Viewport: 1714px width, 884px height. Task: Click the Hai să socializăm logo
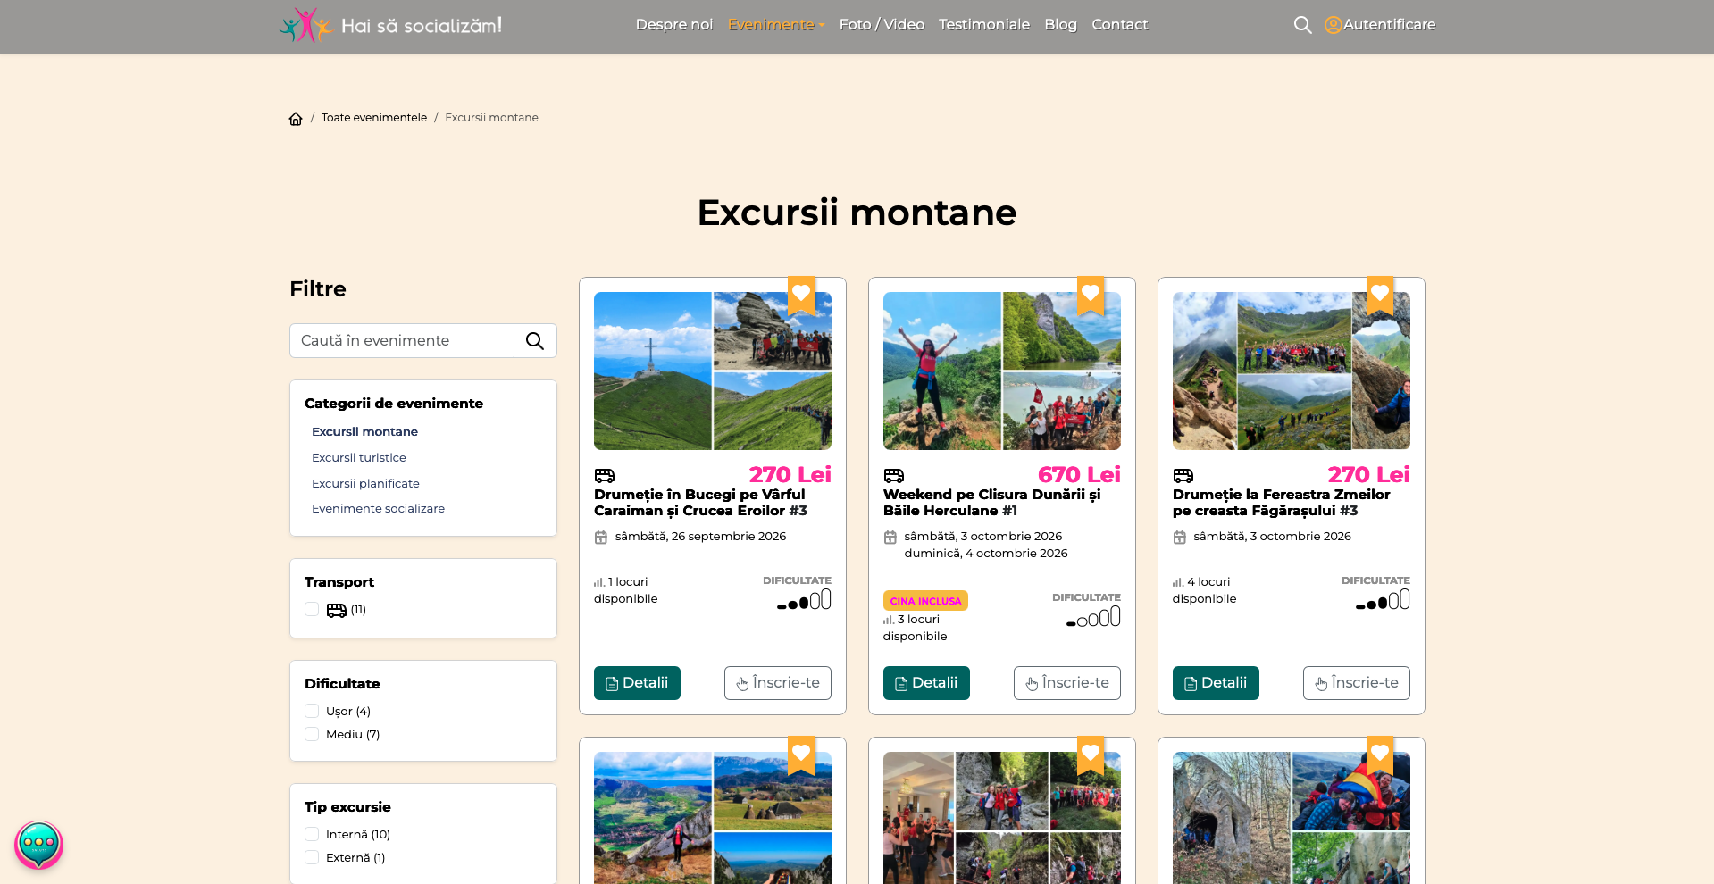[x=390, y=25]
